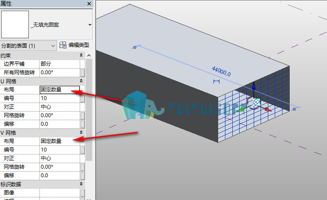This screenshot has height=200, width=327.
Task: Click the 边界平铺 row label
Action: [x=14, y=64]
